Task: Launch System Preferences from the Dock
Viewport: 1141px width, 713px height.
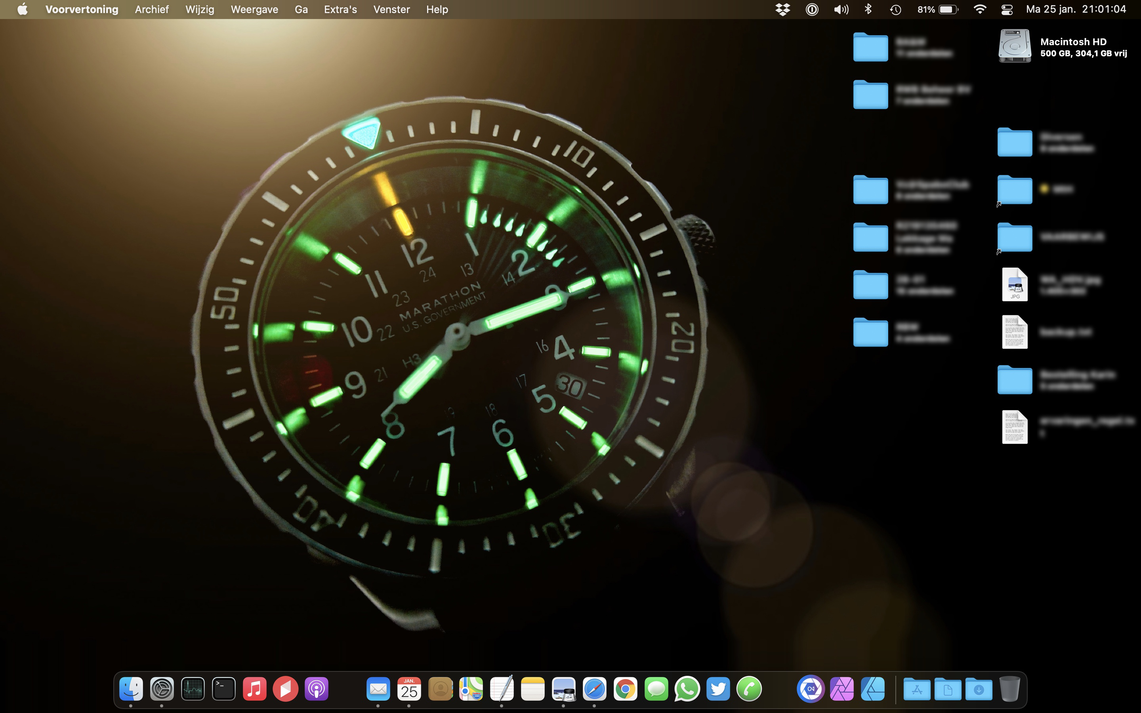Action: 162,689
